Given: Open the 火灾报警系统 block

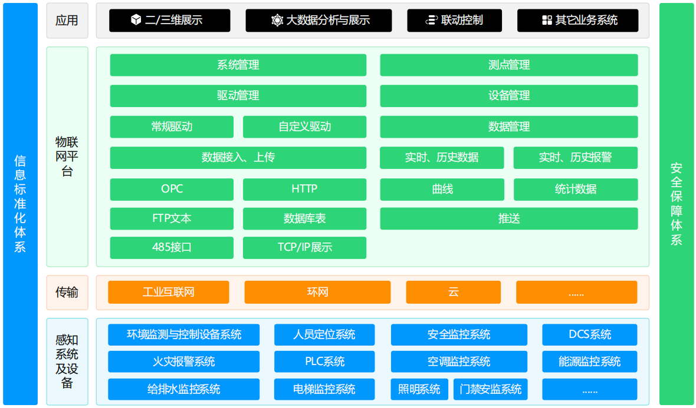Looking at the screenshot, I should point(183,361).
